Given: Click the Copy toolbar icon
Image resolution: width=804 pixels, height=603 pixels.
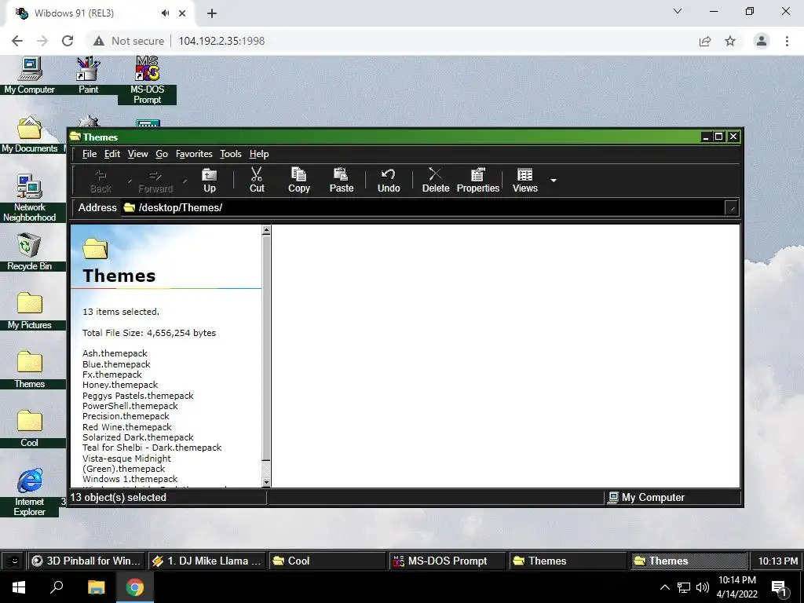Looking at the screenshot, I should coord(299,180).
